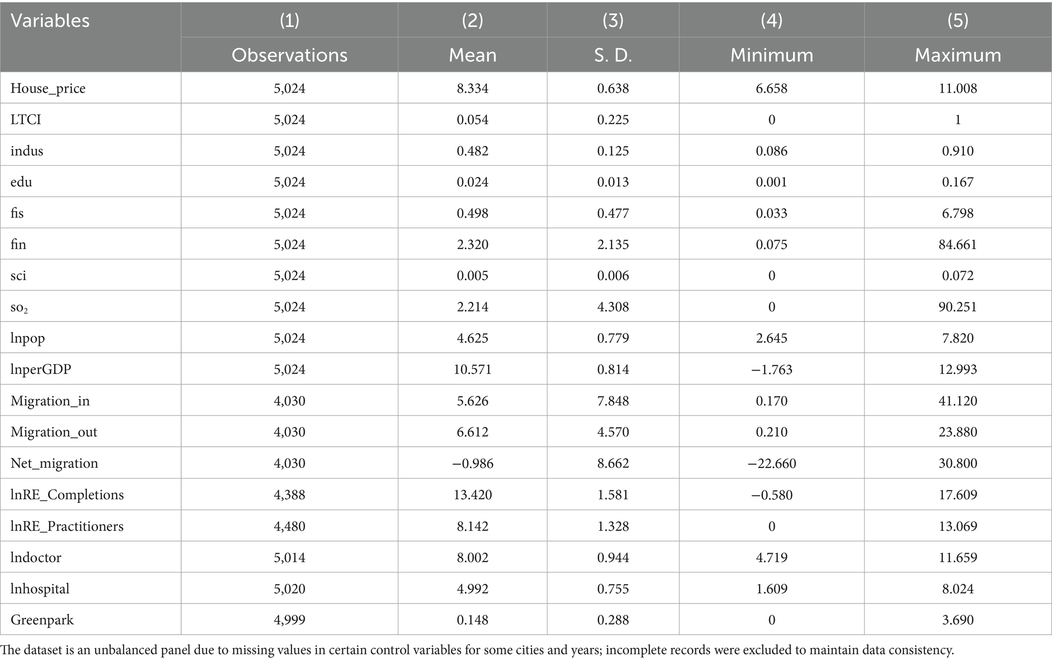The width and height of the screenshot is (1052, 661).
Task: Click the lnRE_Completions variable cell
Action: tap(67, 495)
